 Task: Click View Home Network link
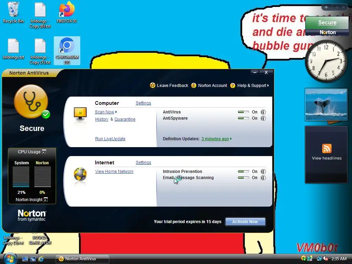(x=114, y=172)
